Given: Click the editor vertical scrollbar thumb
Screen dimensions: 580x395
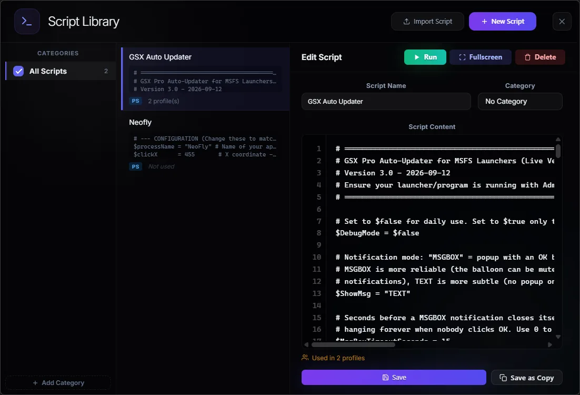Looking at the screenshot, I should click(558, 151).
